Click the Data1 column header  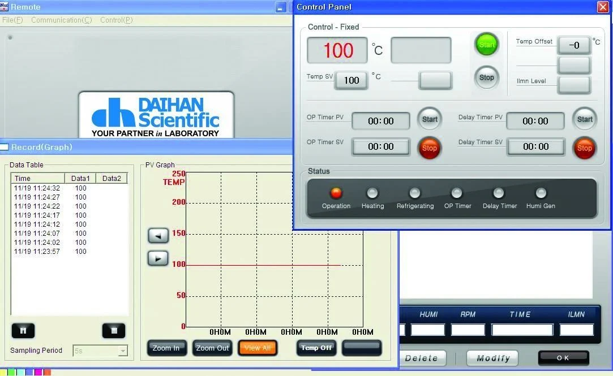coord(80,179)
